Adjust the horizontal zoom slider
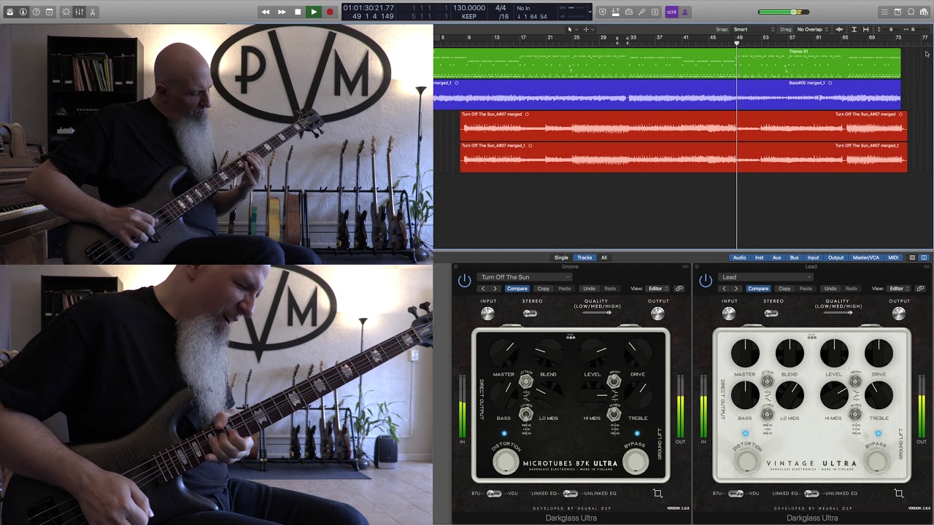This screenshot has height=525, width=934. click(x=914, y=29)
